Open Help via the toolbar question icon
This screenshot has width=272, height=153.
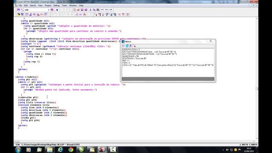coord(127,14)
